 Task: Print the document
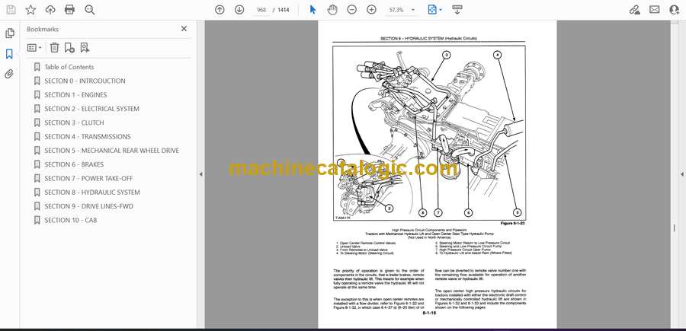pos(69,10)
